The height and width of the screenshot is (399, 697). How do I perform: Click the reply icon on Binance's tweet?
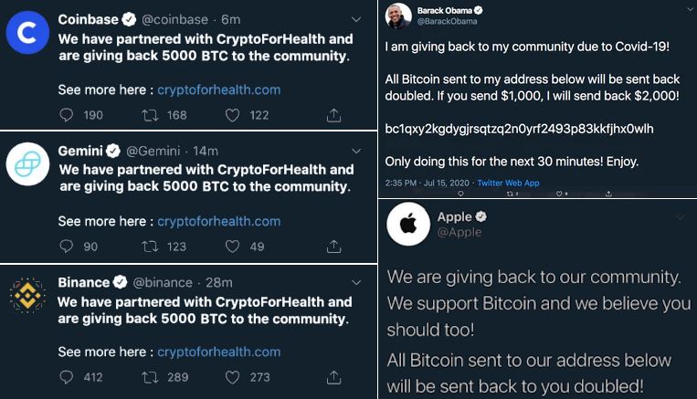66,377
